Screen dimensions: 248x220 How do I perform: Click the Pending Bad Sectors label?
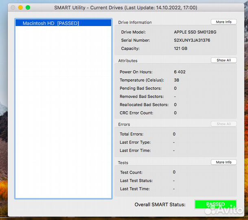tap(140, 88)
